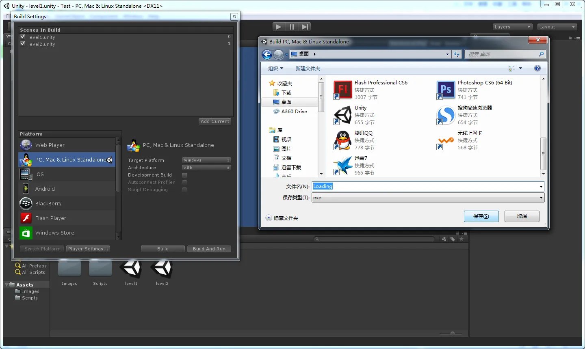Open the Target Platform dropdown

(x=206, y=160)
